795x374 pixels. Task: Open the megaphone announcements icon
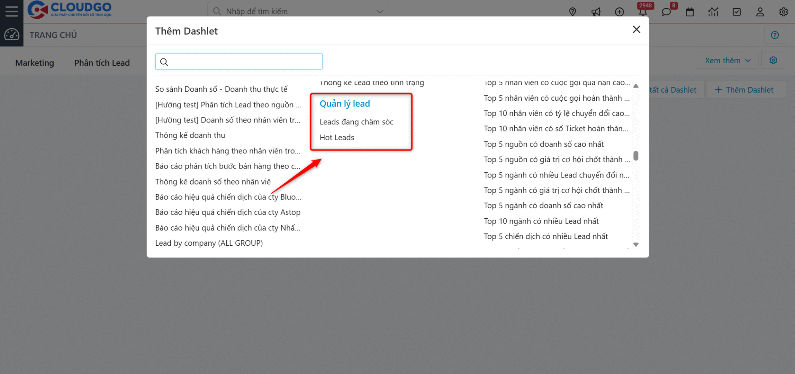click(596, 12)
